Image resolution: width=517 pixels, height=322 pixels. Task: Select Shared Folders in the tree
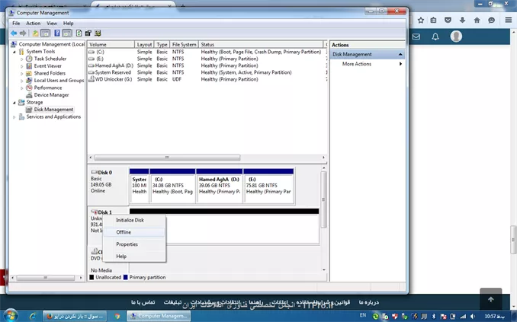pos(50,73)
